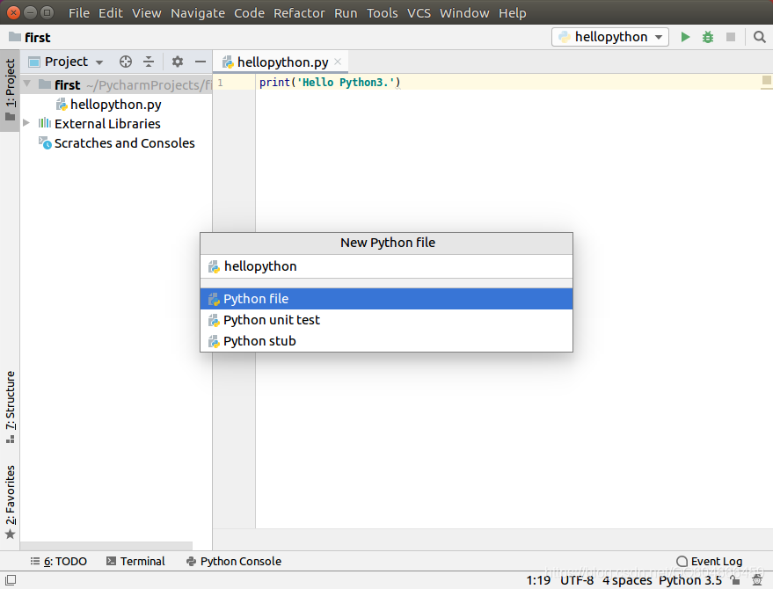Open the Navigate menu
The image size is (773, 589).
[x=198, y=13]
